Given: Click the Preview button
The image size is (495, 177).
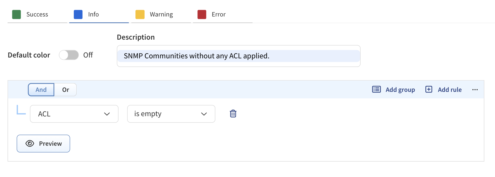Looking at the screenshot, I should 43,143.
